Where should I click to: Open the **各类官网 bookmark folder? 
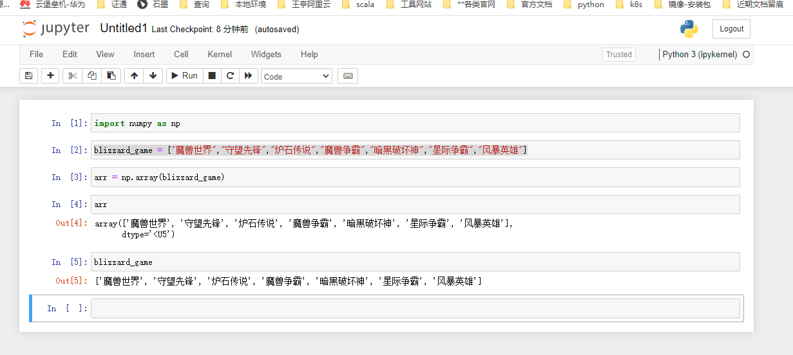point(468,5)
